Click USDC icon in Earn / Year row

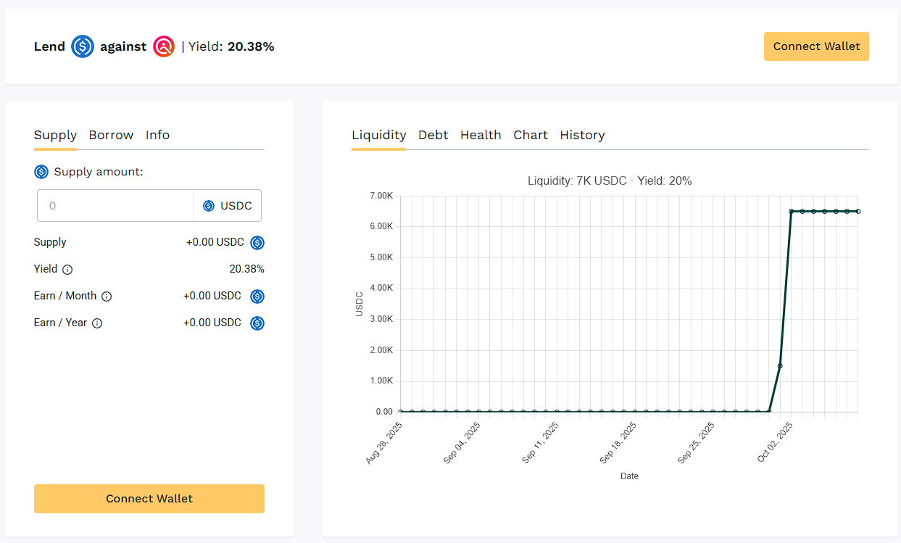tap(257, 323)
